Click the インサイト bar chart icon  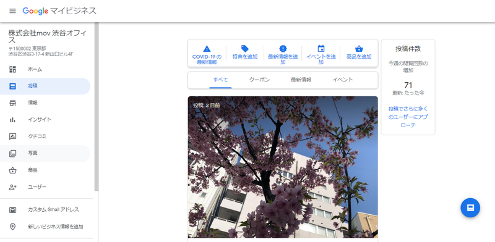[12, 119]
